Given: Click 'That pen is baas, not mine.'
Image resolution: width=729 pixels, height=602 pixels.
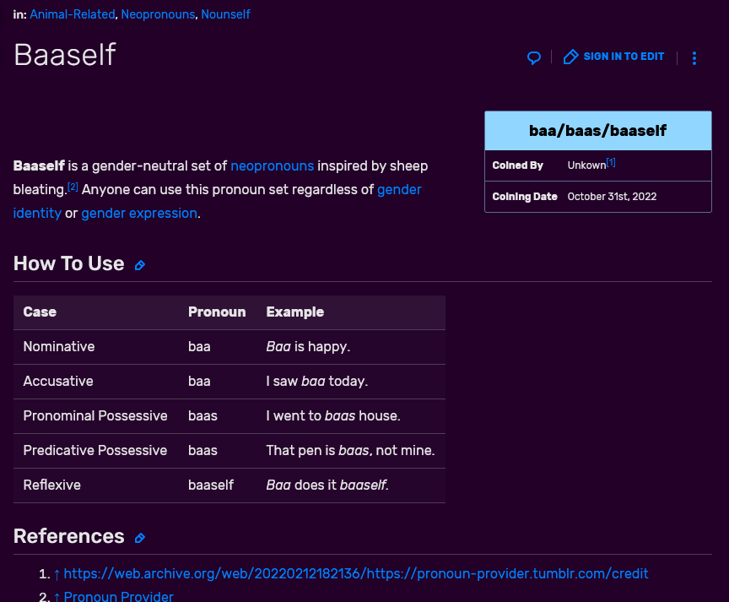Looking at the screenshot, I should click(x=350, y=450).
